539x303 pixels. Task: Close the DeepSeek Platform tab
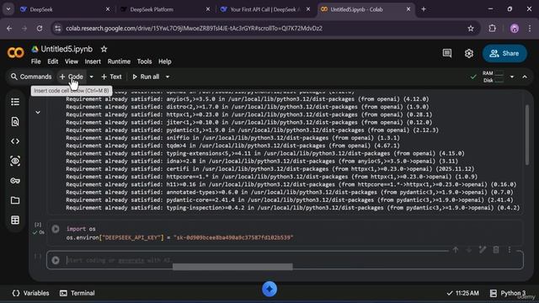tap(208, 9)
